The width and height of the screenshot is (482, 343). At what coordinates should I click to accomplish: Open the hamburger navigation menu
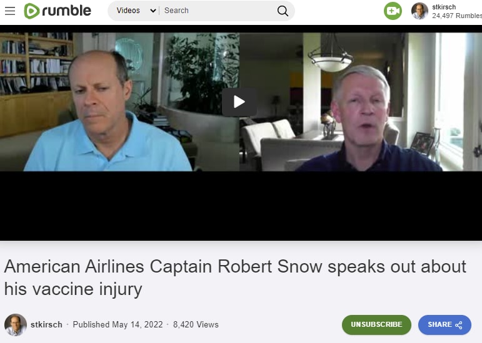click(x=10, y=11)
